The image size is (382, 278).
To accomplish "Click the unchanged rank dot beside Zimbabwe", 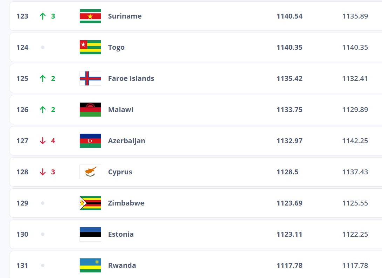I will coord(42,203).
